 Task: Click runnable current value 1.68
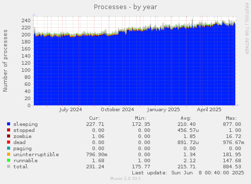[98, 161]
